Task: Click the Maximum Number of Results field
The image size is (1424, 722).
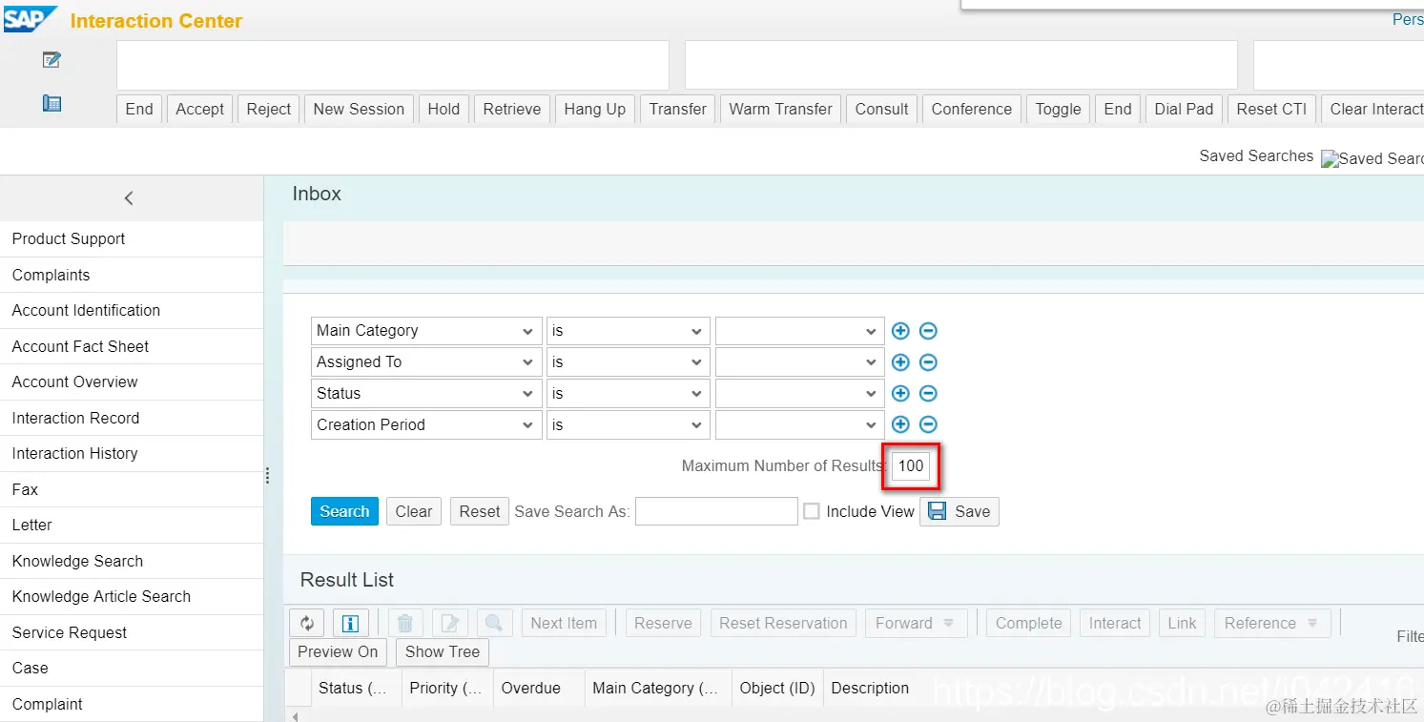Action: coord(911,465)
